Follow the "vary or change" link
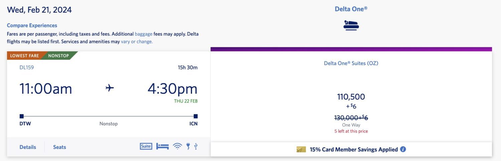The height and width of the screenshot is (161, 501). tap(137, 42)
